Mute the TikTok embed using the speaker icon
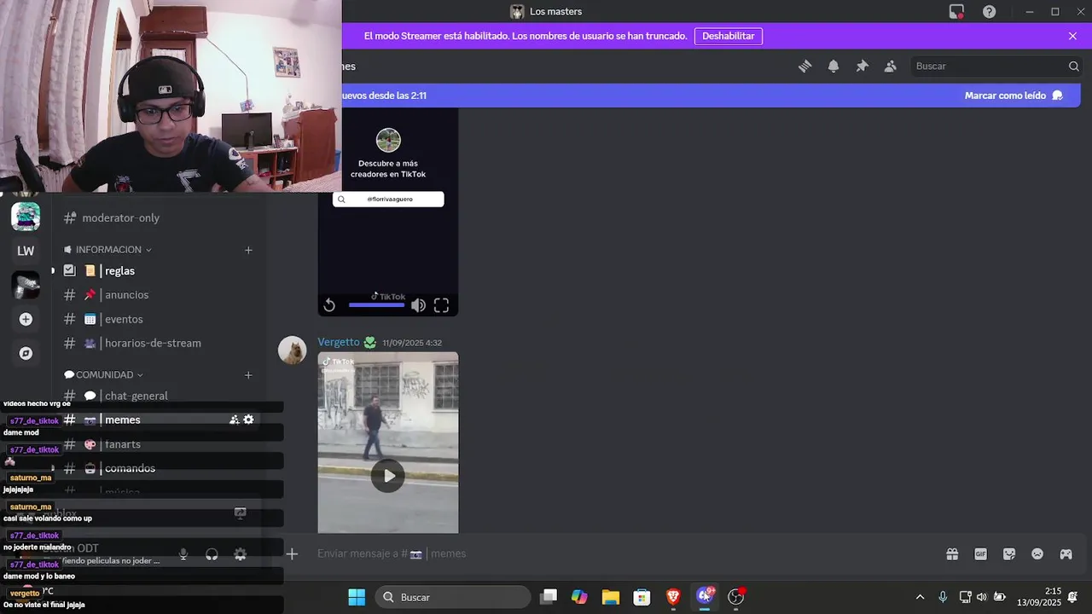The image size is (1092, 614). (418, 305)
